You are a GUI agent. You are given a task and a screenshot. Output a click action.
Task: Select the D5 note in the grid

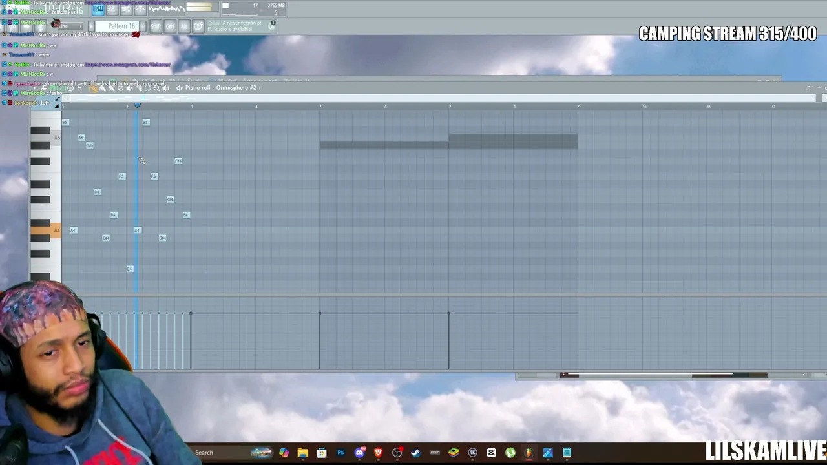[x=97, y=192]
